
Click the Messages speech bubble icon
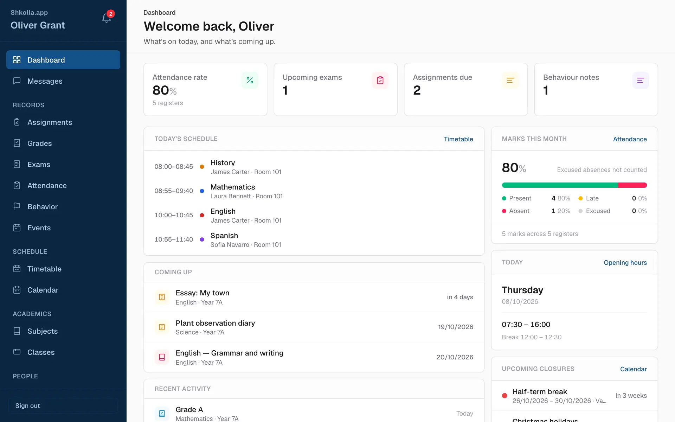(17, 81)
